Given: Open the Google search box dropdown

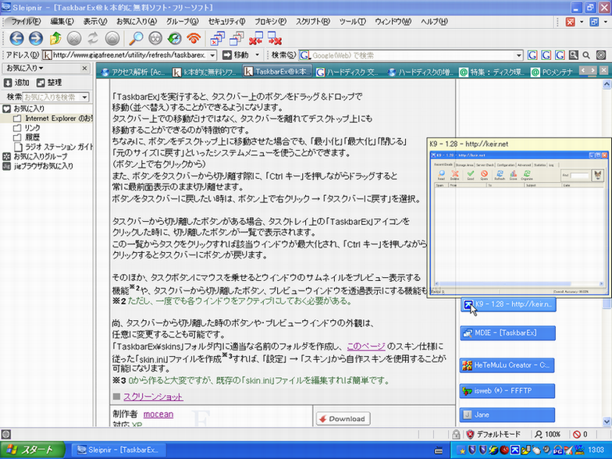Looking at the screenshot, I should 518,55.
